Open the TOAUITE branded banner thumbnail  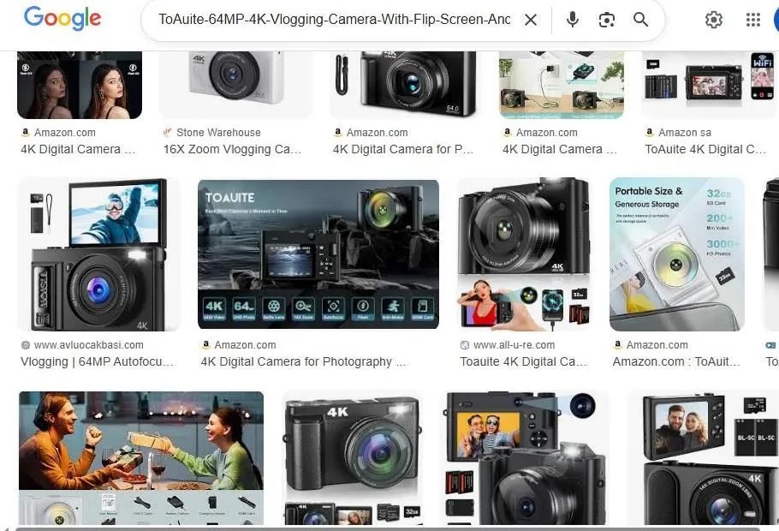tap(318, 254)
